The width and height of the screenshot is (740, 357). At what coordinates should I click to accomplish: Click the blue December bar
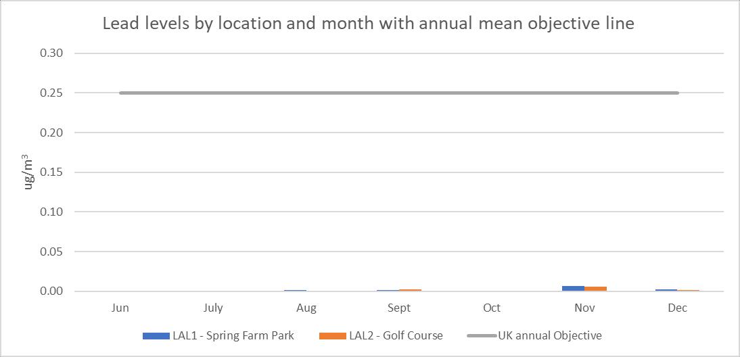click(666, 290)
